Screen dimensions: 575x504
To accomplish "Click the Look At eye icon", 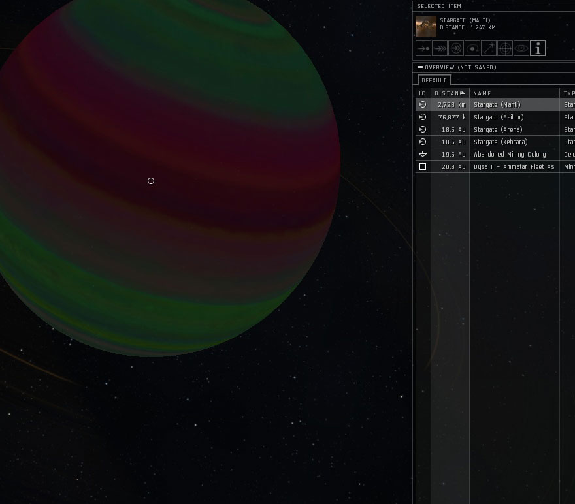I will coord(521,48).
